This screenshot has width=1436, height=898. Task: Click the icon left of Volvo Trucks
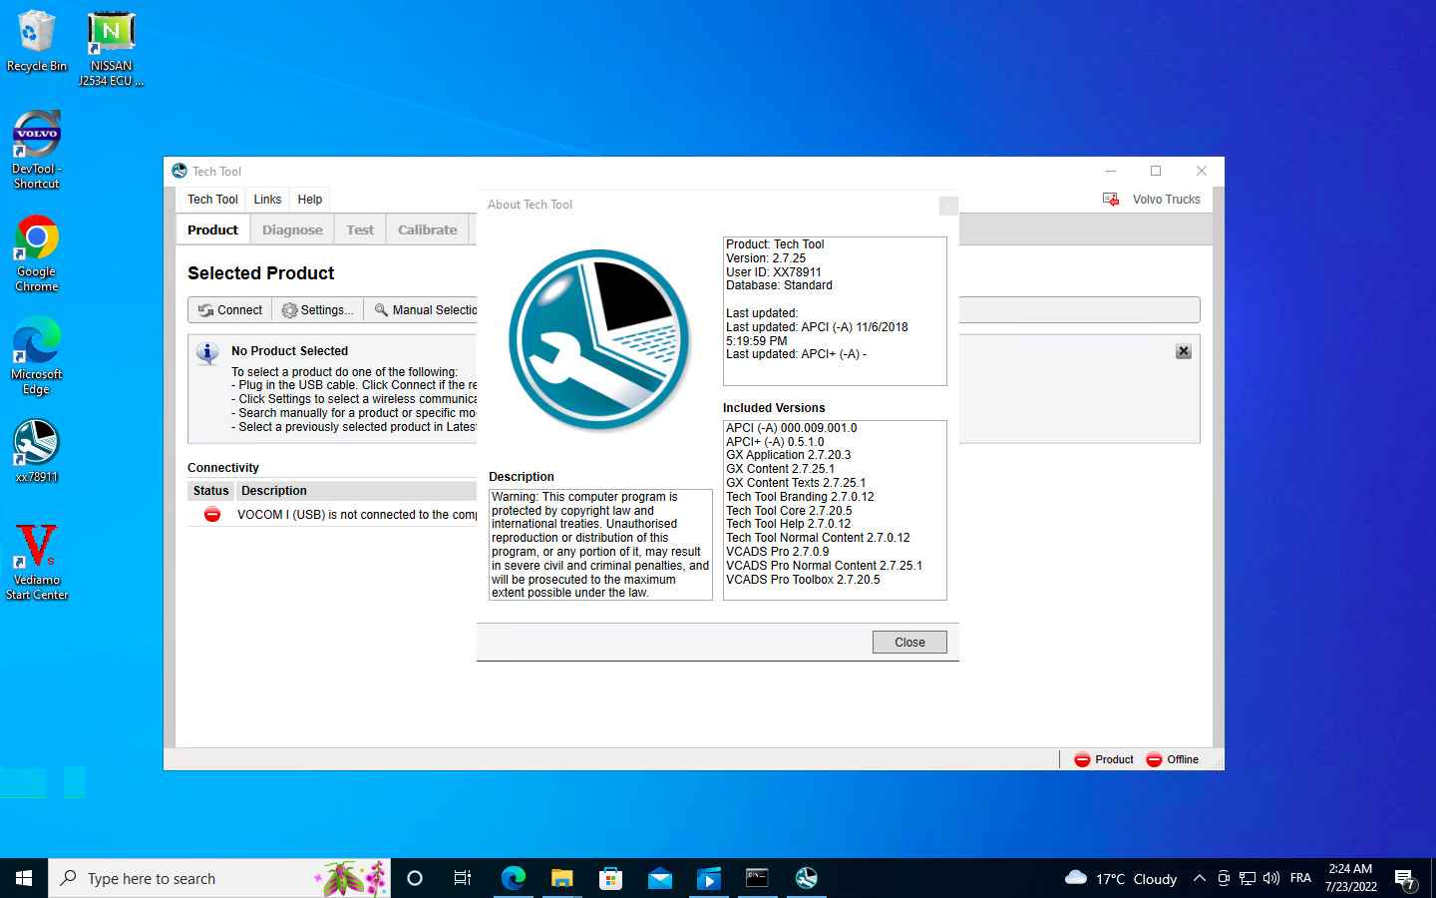coord(1111,200)
